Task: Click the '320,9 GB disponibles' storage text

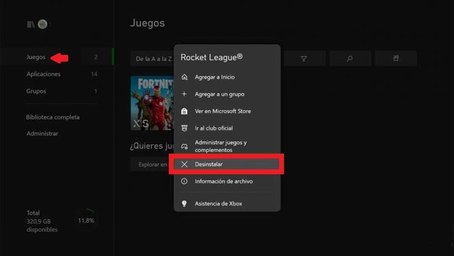Action: click(42, 226)
